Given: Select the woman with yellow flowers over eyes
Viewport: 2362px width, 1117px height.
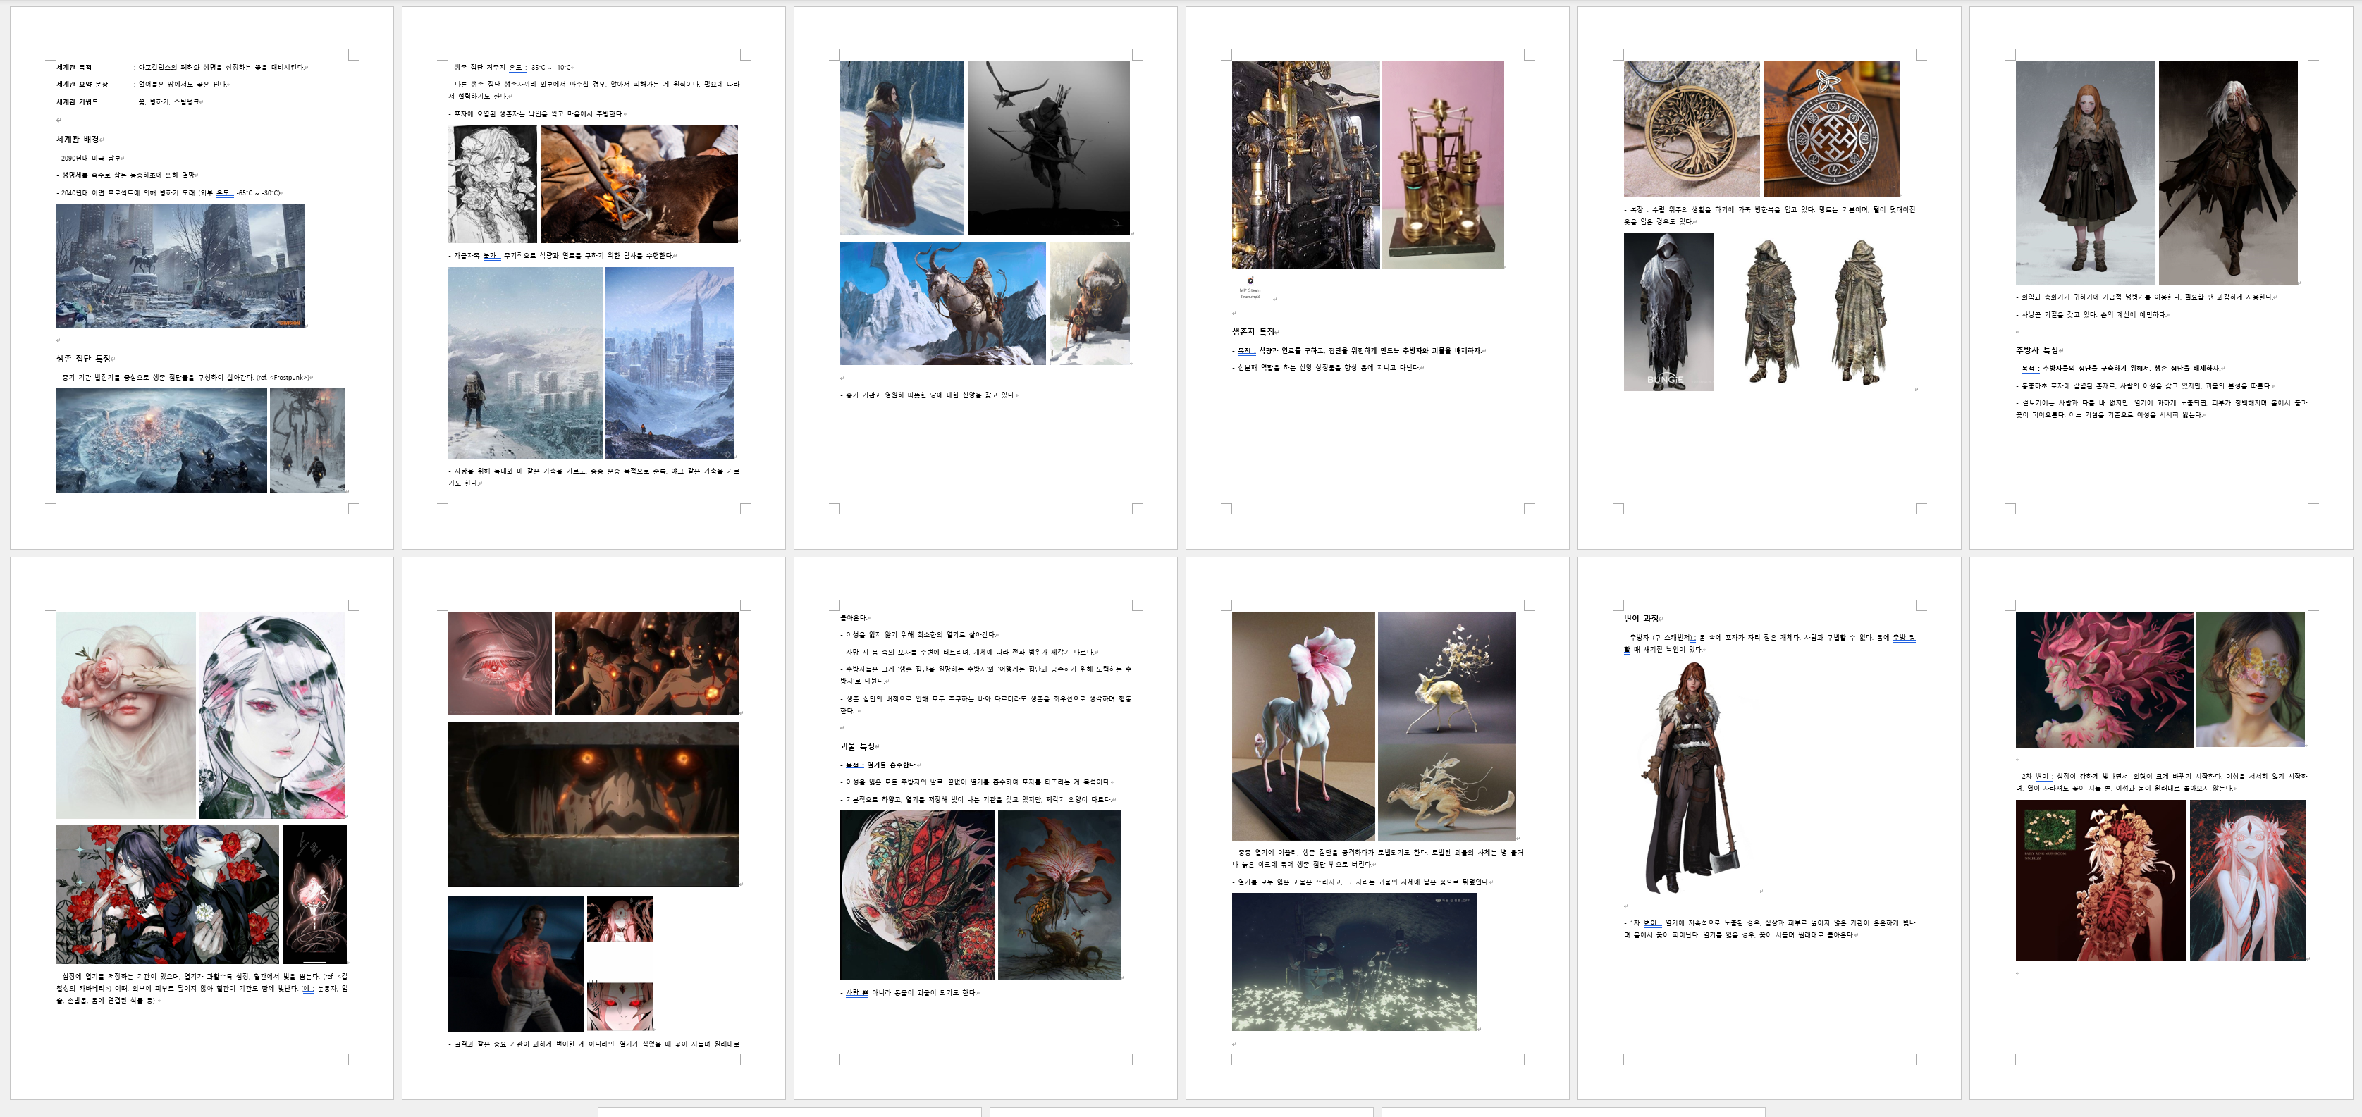Looking at the screenshot, I should coord(2250,679).
